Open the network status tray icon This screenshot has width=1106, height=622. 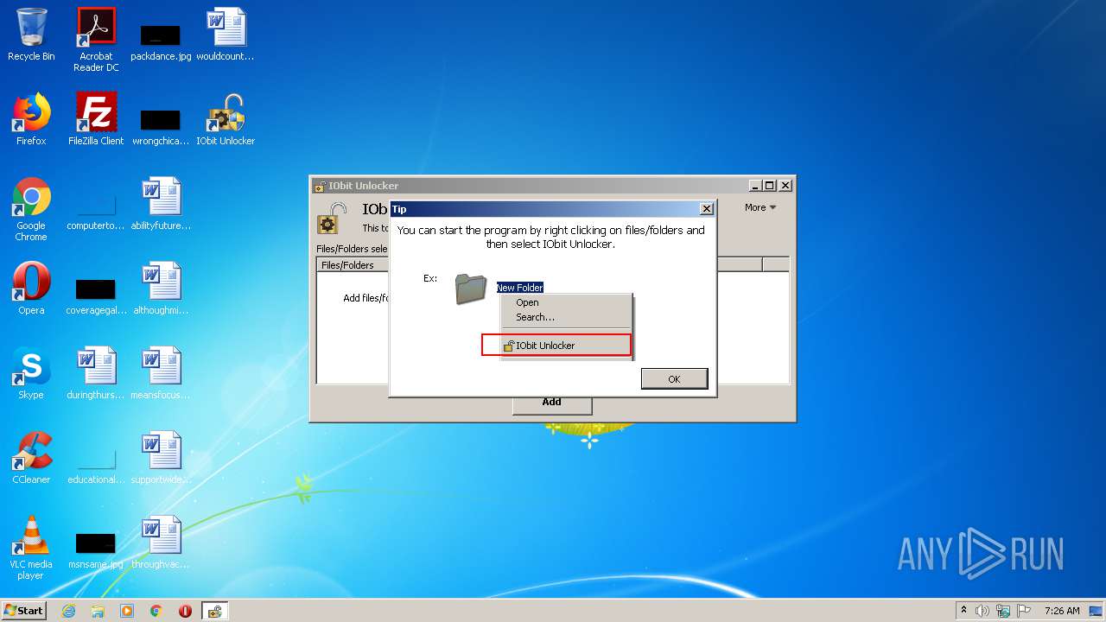1003,611
